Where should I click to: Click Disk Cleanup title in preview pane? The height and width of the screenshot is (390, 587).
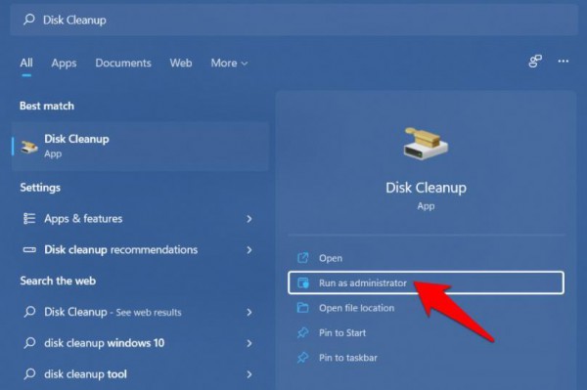pos(426,188)
